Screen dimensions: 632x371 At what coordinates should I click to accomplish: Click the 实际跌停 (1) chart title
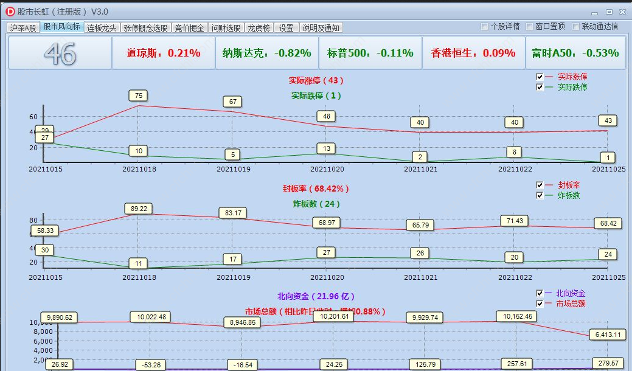(316, 96)
